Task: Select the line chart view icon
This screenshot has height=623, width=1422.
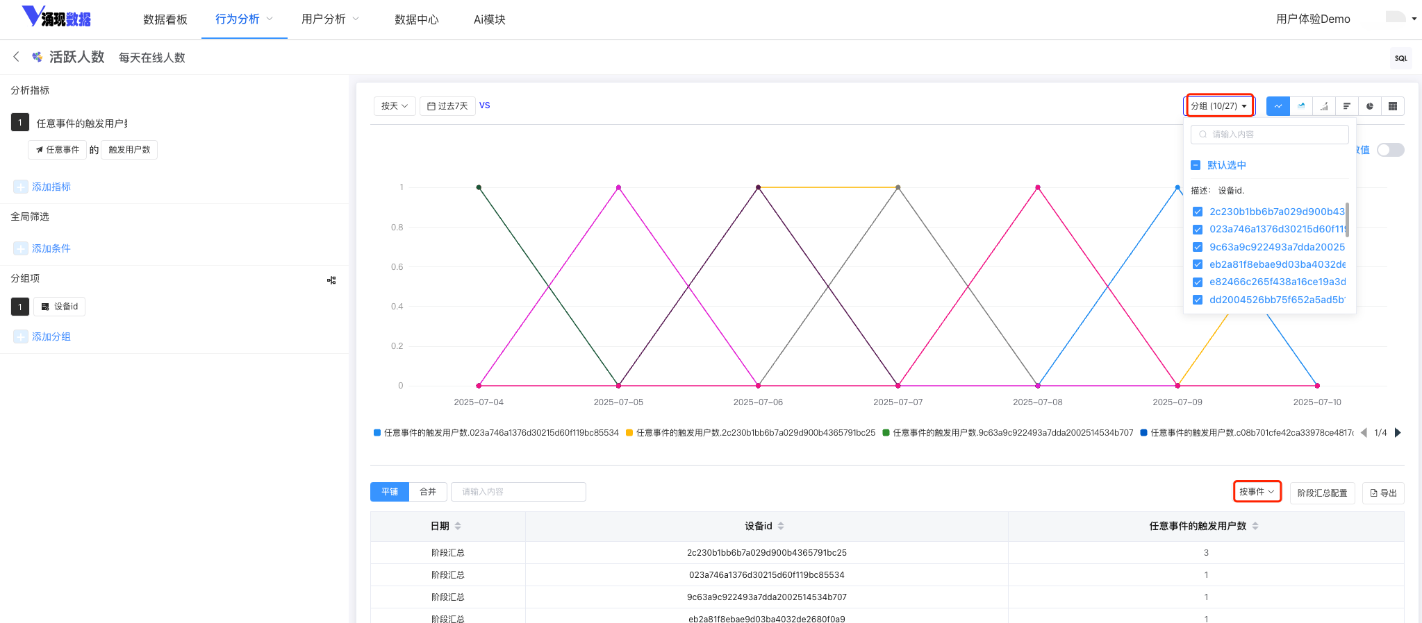Action: coord(1278,106)
